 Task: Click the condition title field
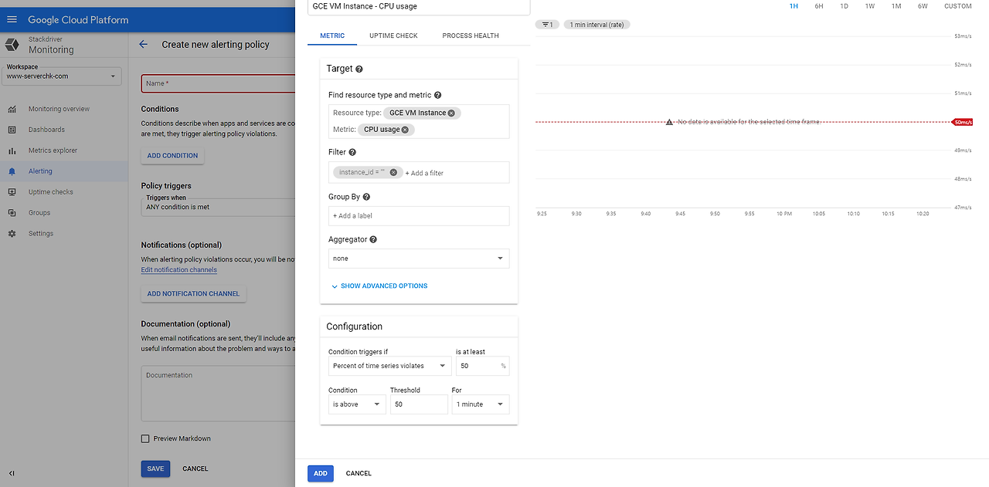419,7
